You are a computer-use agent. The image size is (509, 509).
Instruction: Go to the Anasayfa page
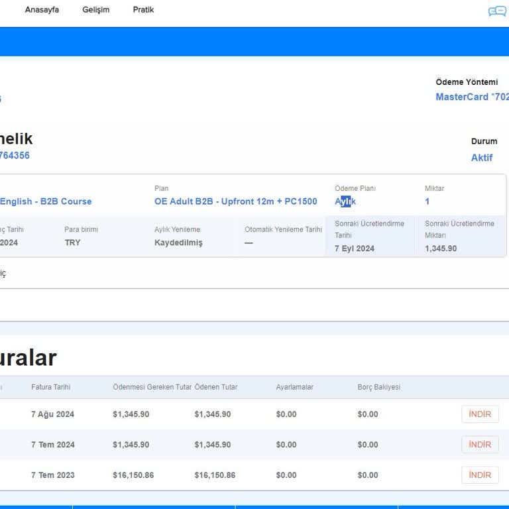pos(42,10)
